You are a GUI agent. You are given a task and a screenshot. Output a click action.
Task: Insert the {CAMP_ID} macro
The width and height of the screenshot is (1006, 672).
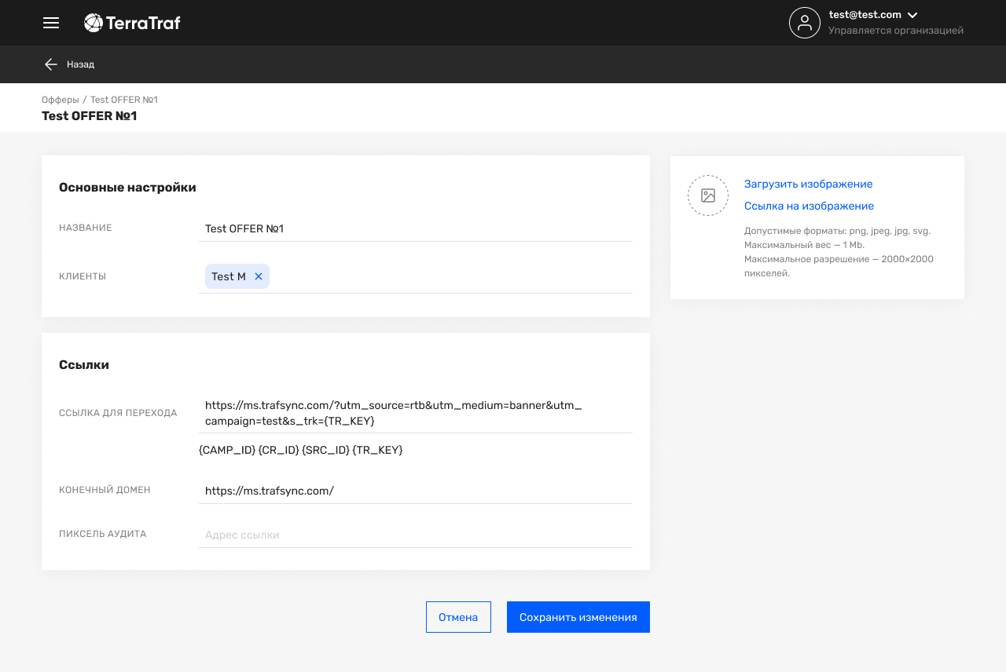227,451
